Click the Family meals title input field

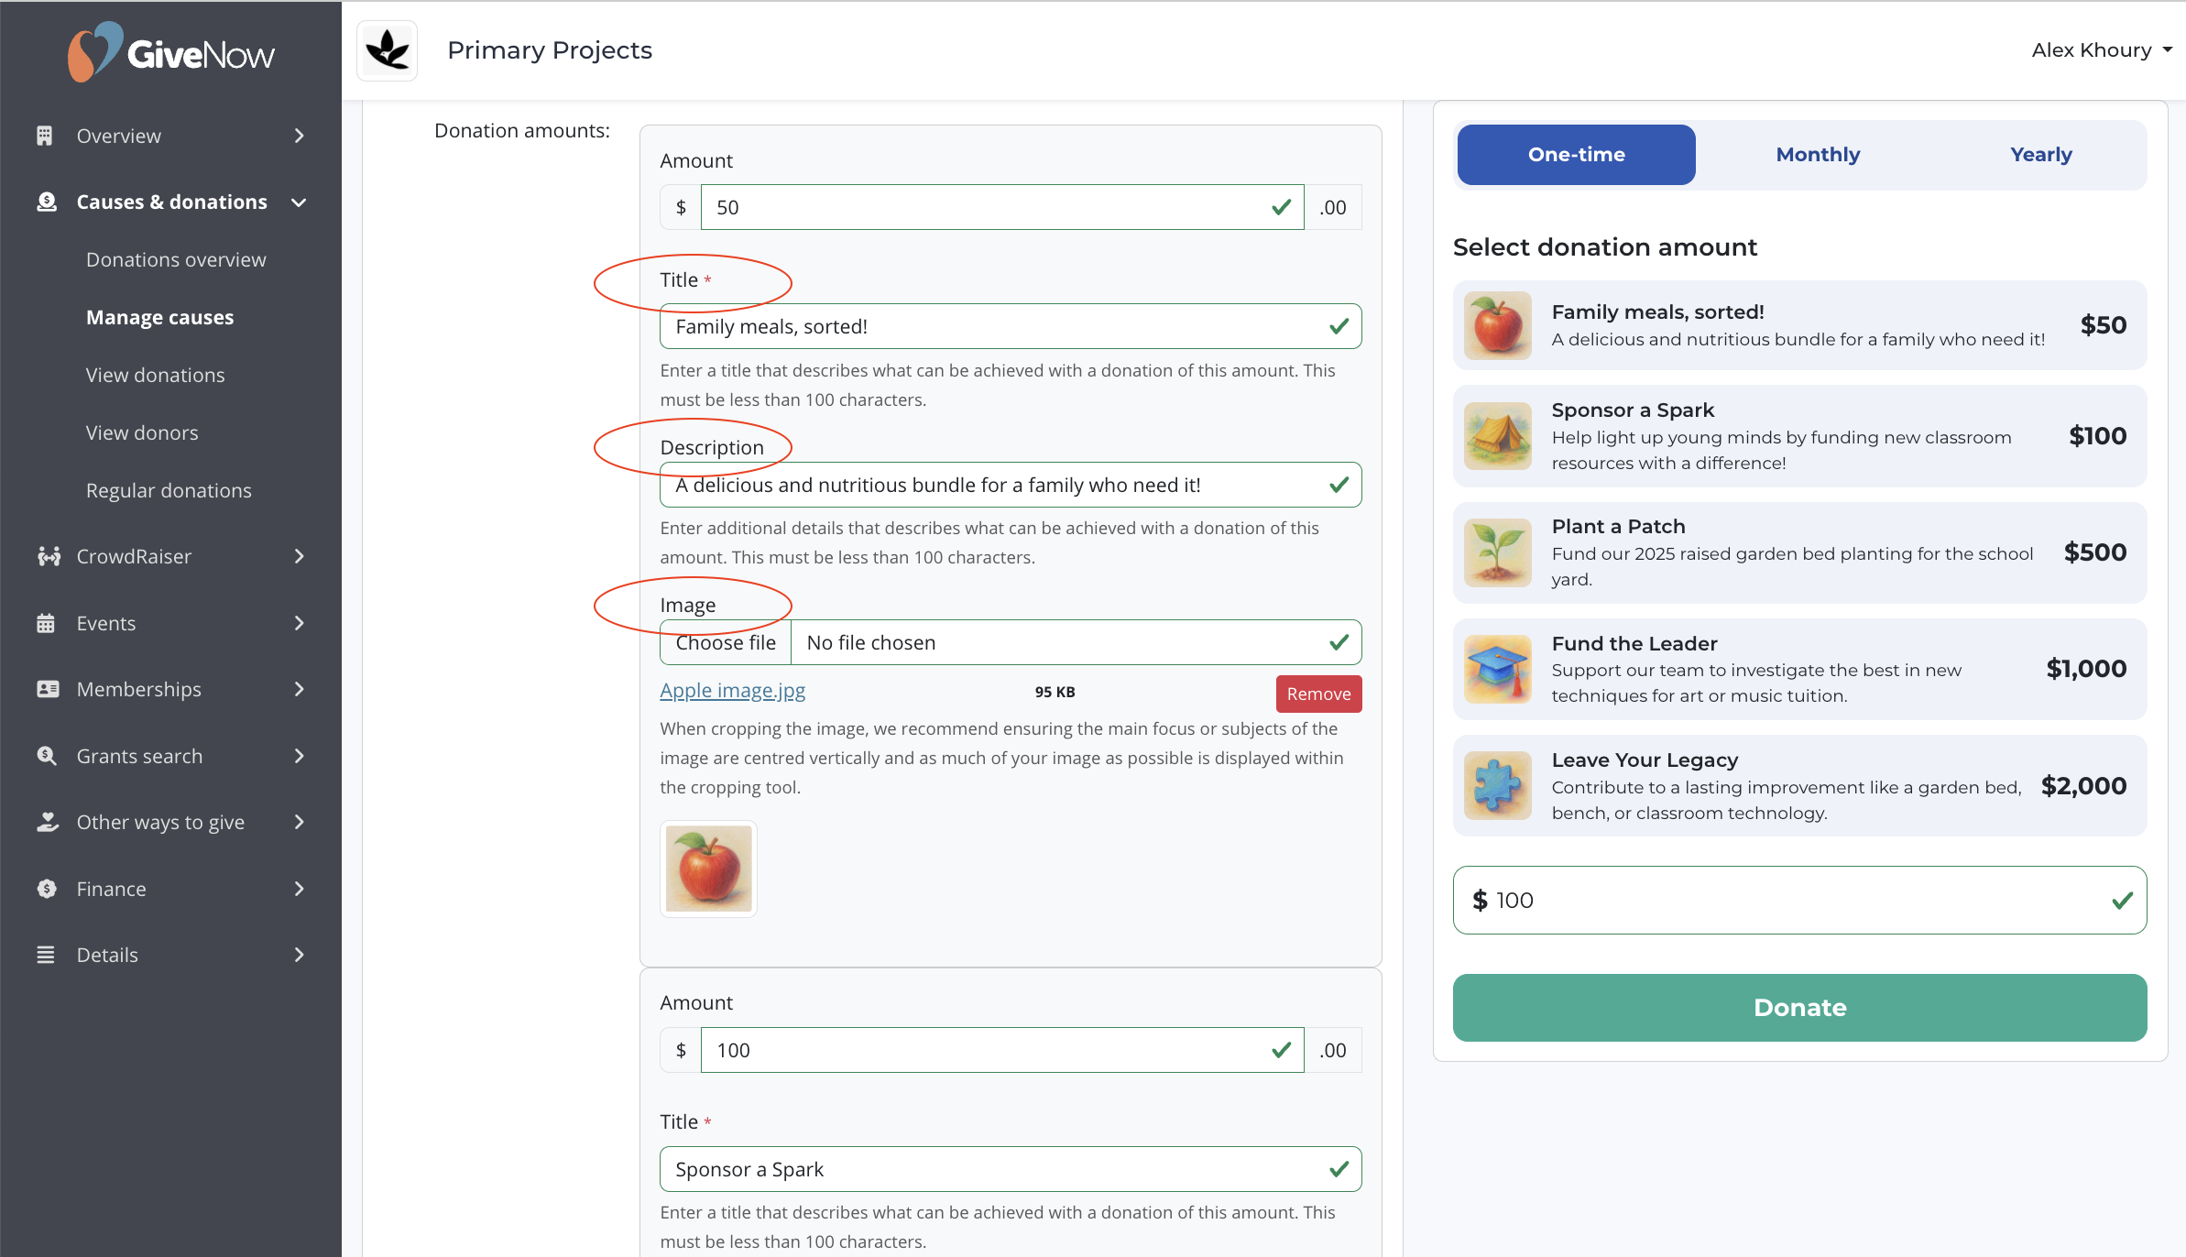click(x=999, y=326)
